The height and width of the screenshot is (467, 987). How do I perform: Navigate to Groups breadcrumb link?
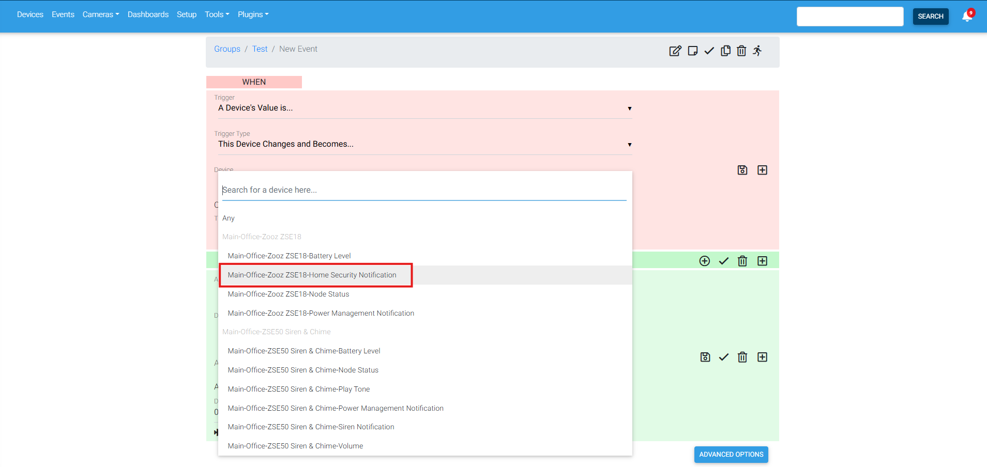227,49
